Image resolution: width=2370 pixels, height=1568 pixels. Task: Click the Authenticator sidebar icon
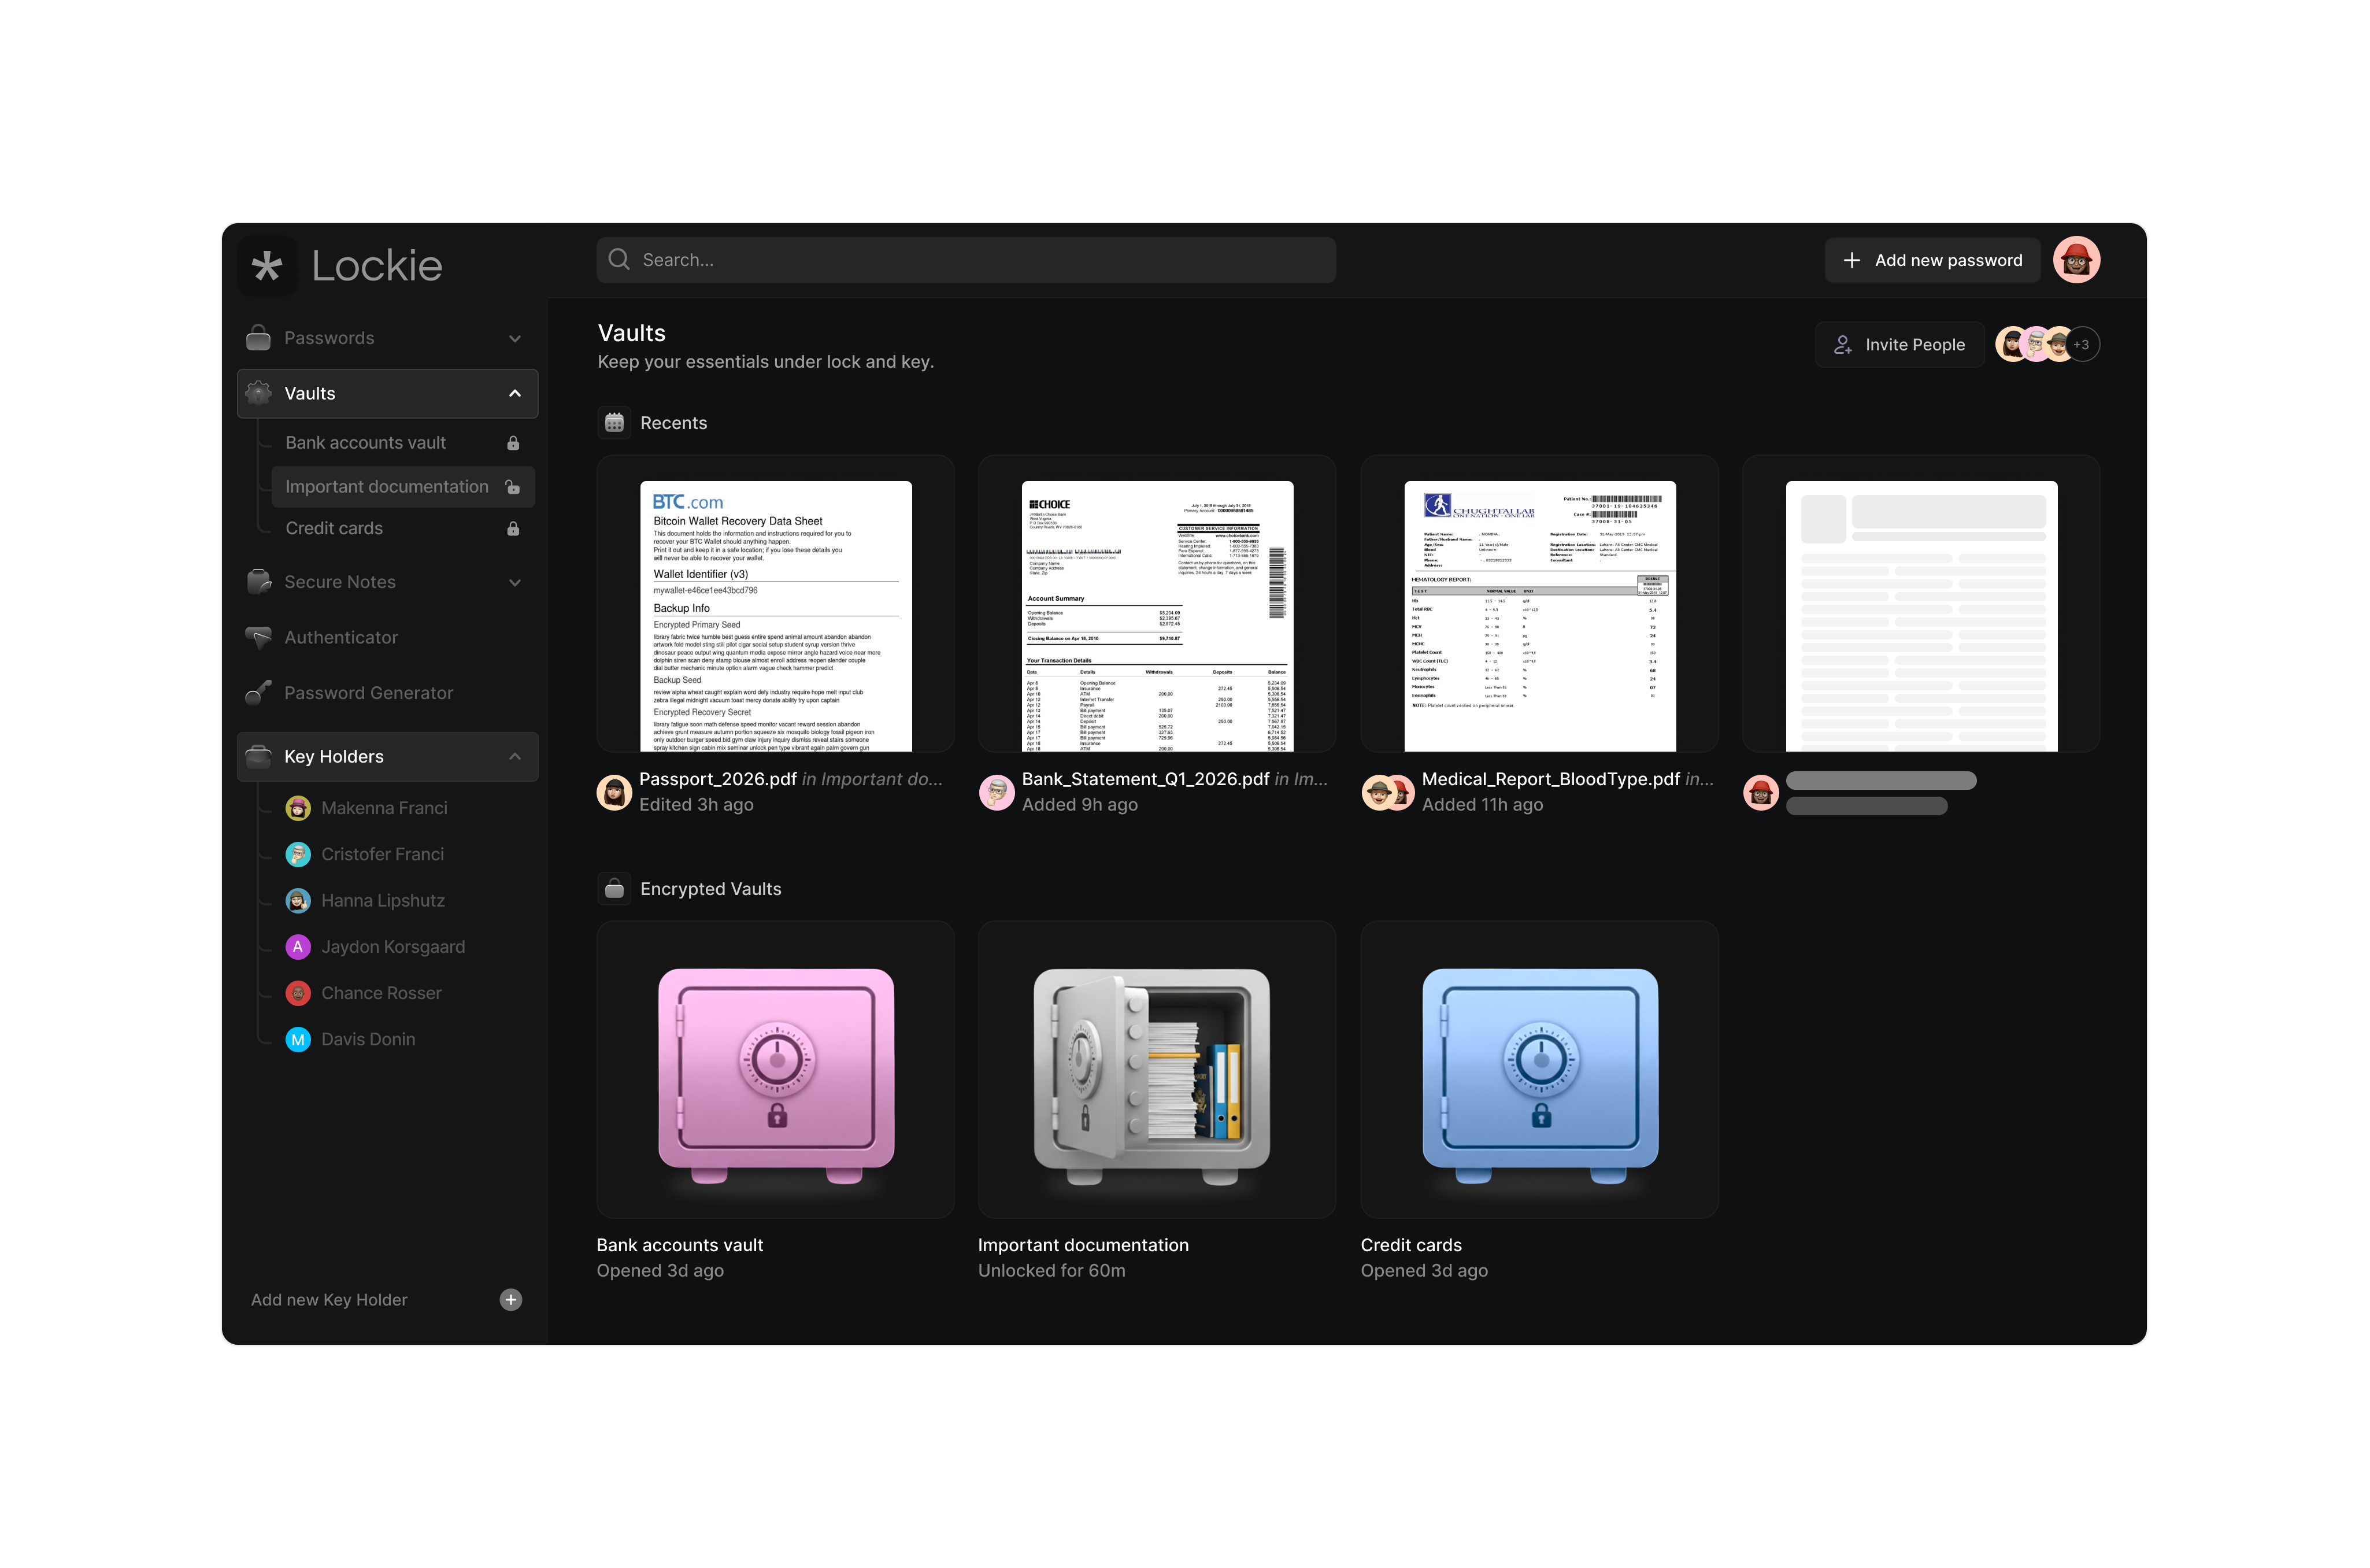[x=259, y=637]
